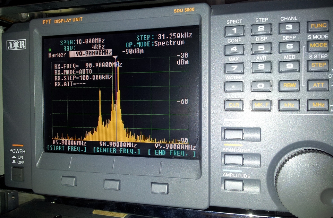Viewport: 333px width, 218px height.
Task: Flip the POWER on/off switch
Action: (x=17, y=174)
